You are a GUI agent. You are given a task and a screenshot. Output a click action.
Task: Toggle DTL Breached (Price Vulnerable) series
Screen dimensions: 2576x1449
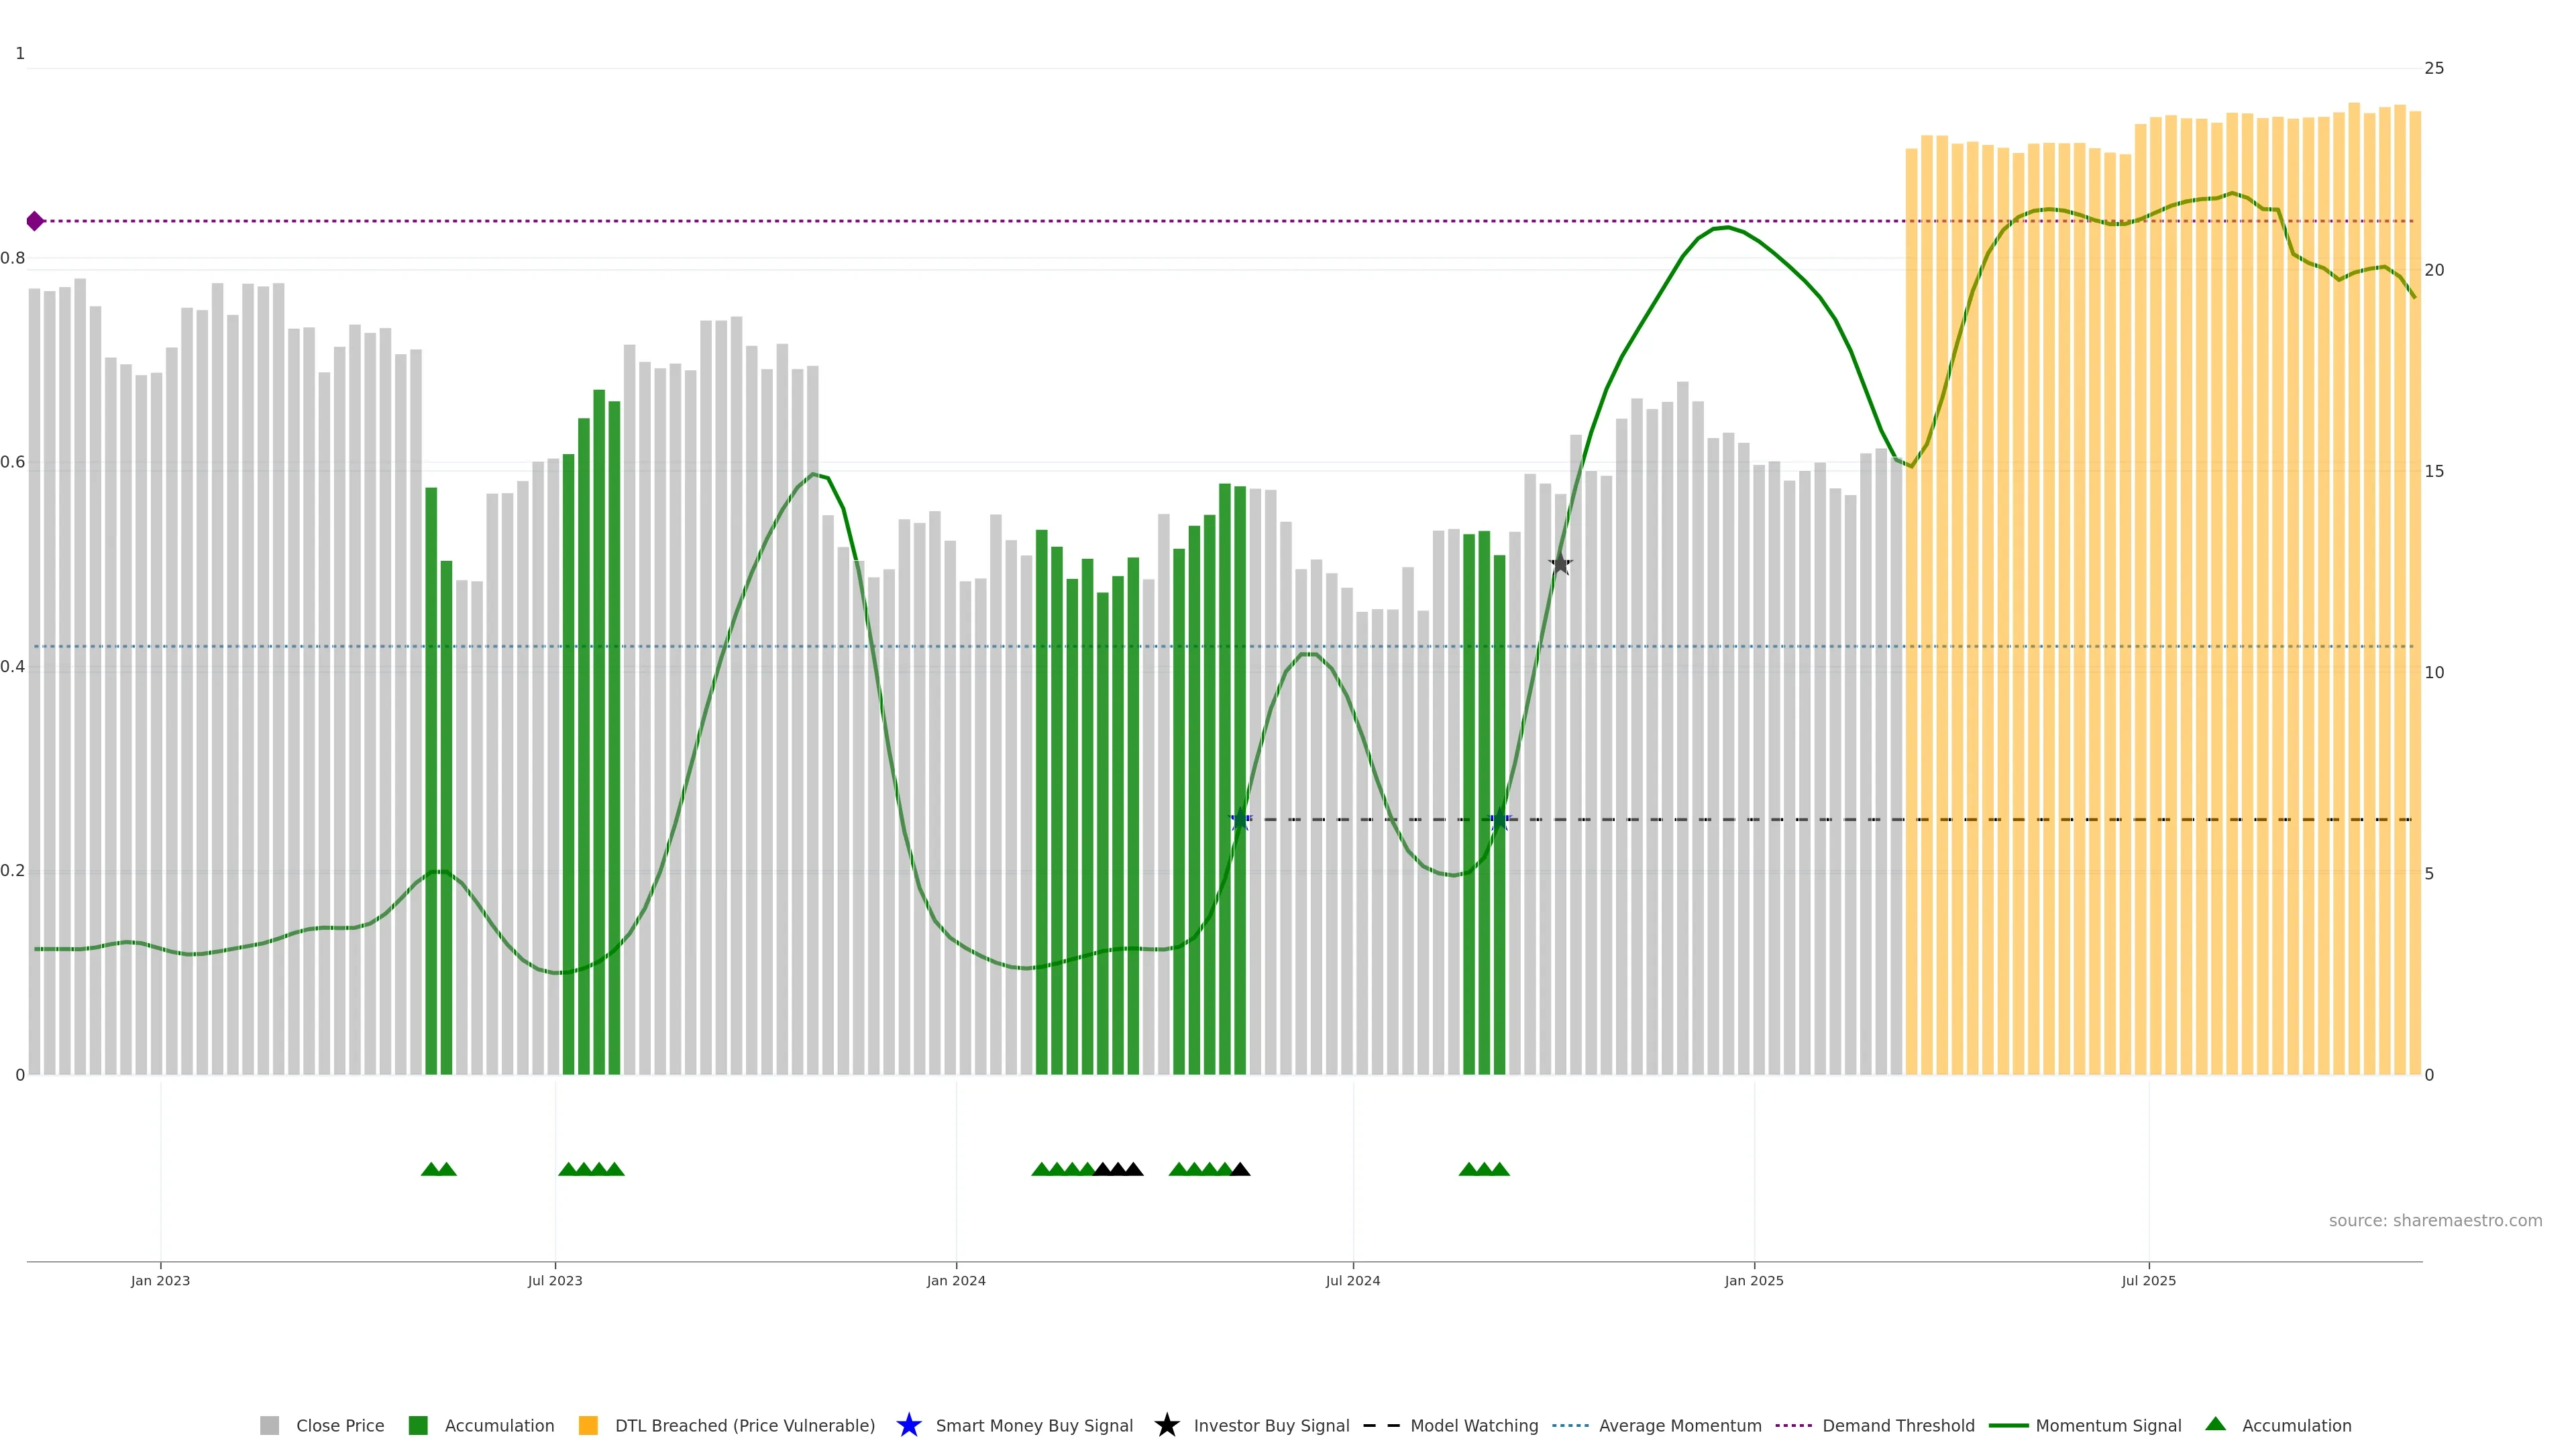[744, 1425]
